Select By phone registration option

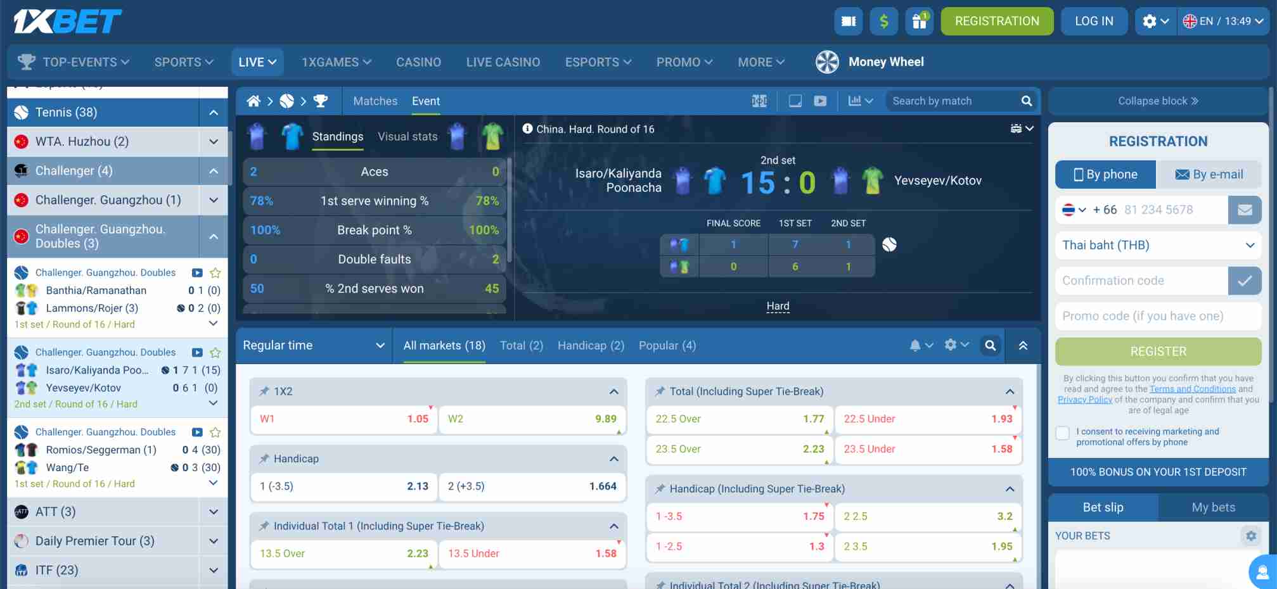(1106, 174)
